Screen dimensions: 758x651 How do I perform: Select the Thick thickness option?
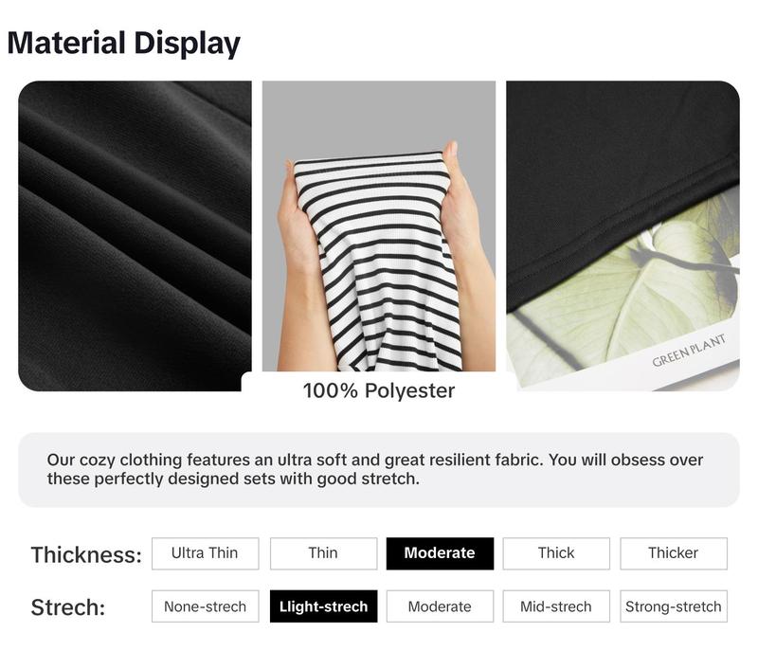[x=556, y=553]
